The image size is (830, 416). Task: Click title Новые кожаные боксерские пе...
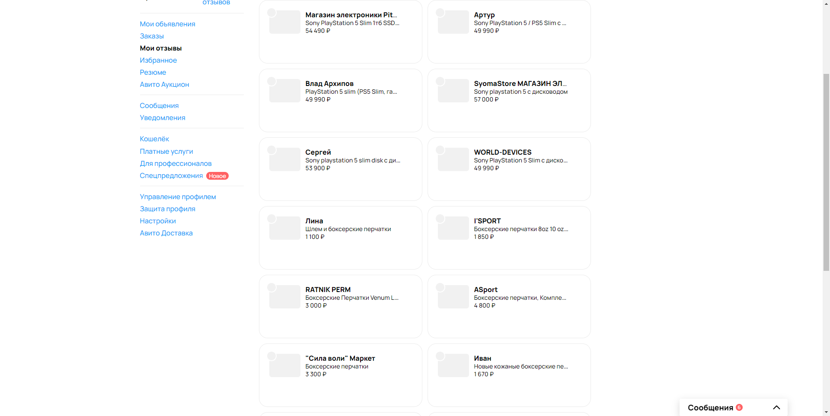click(x=521, y=366)
